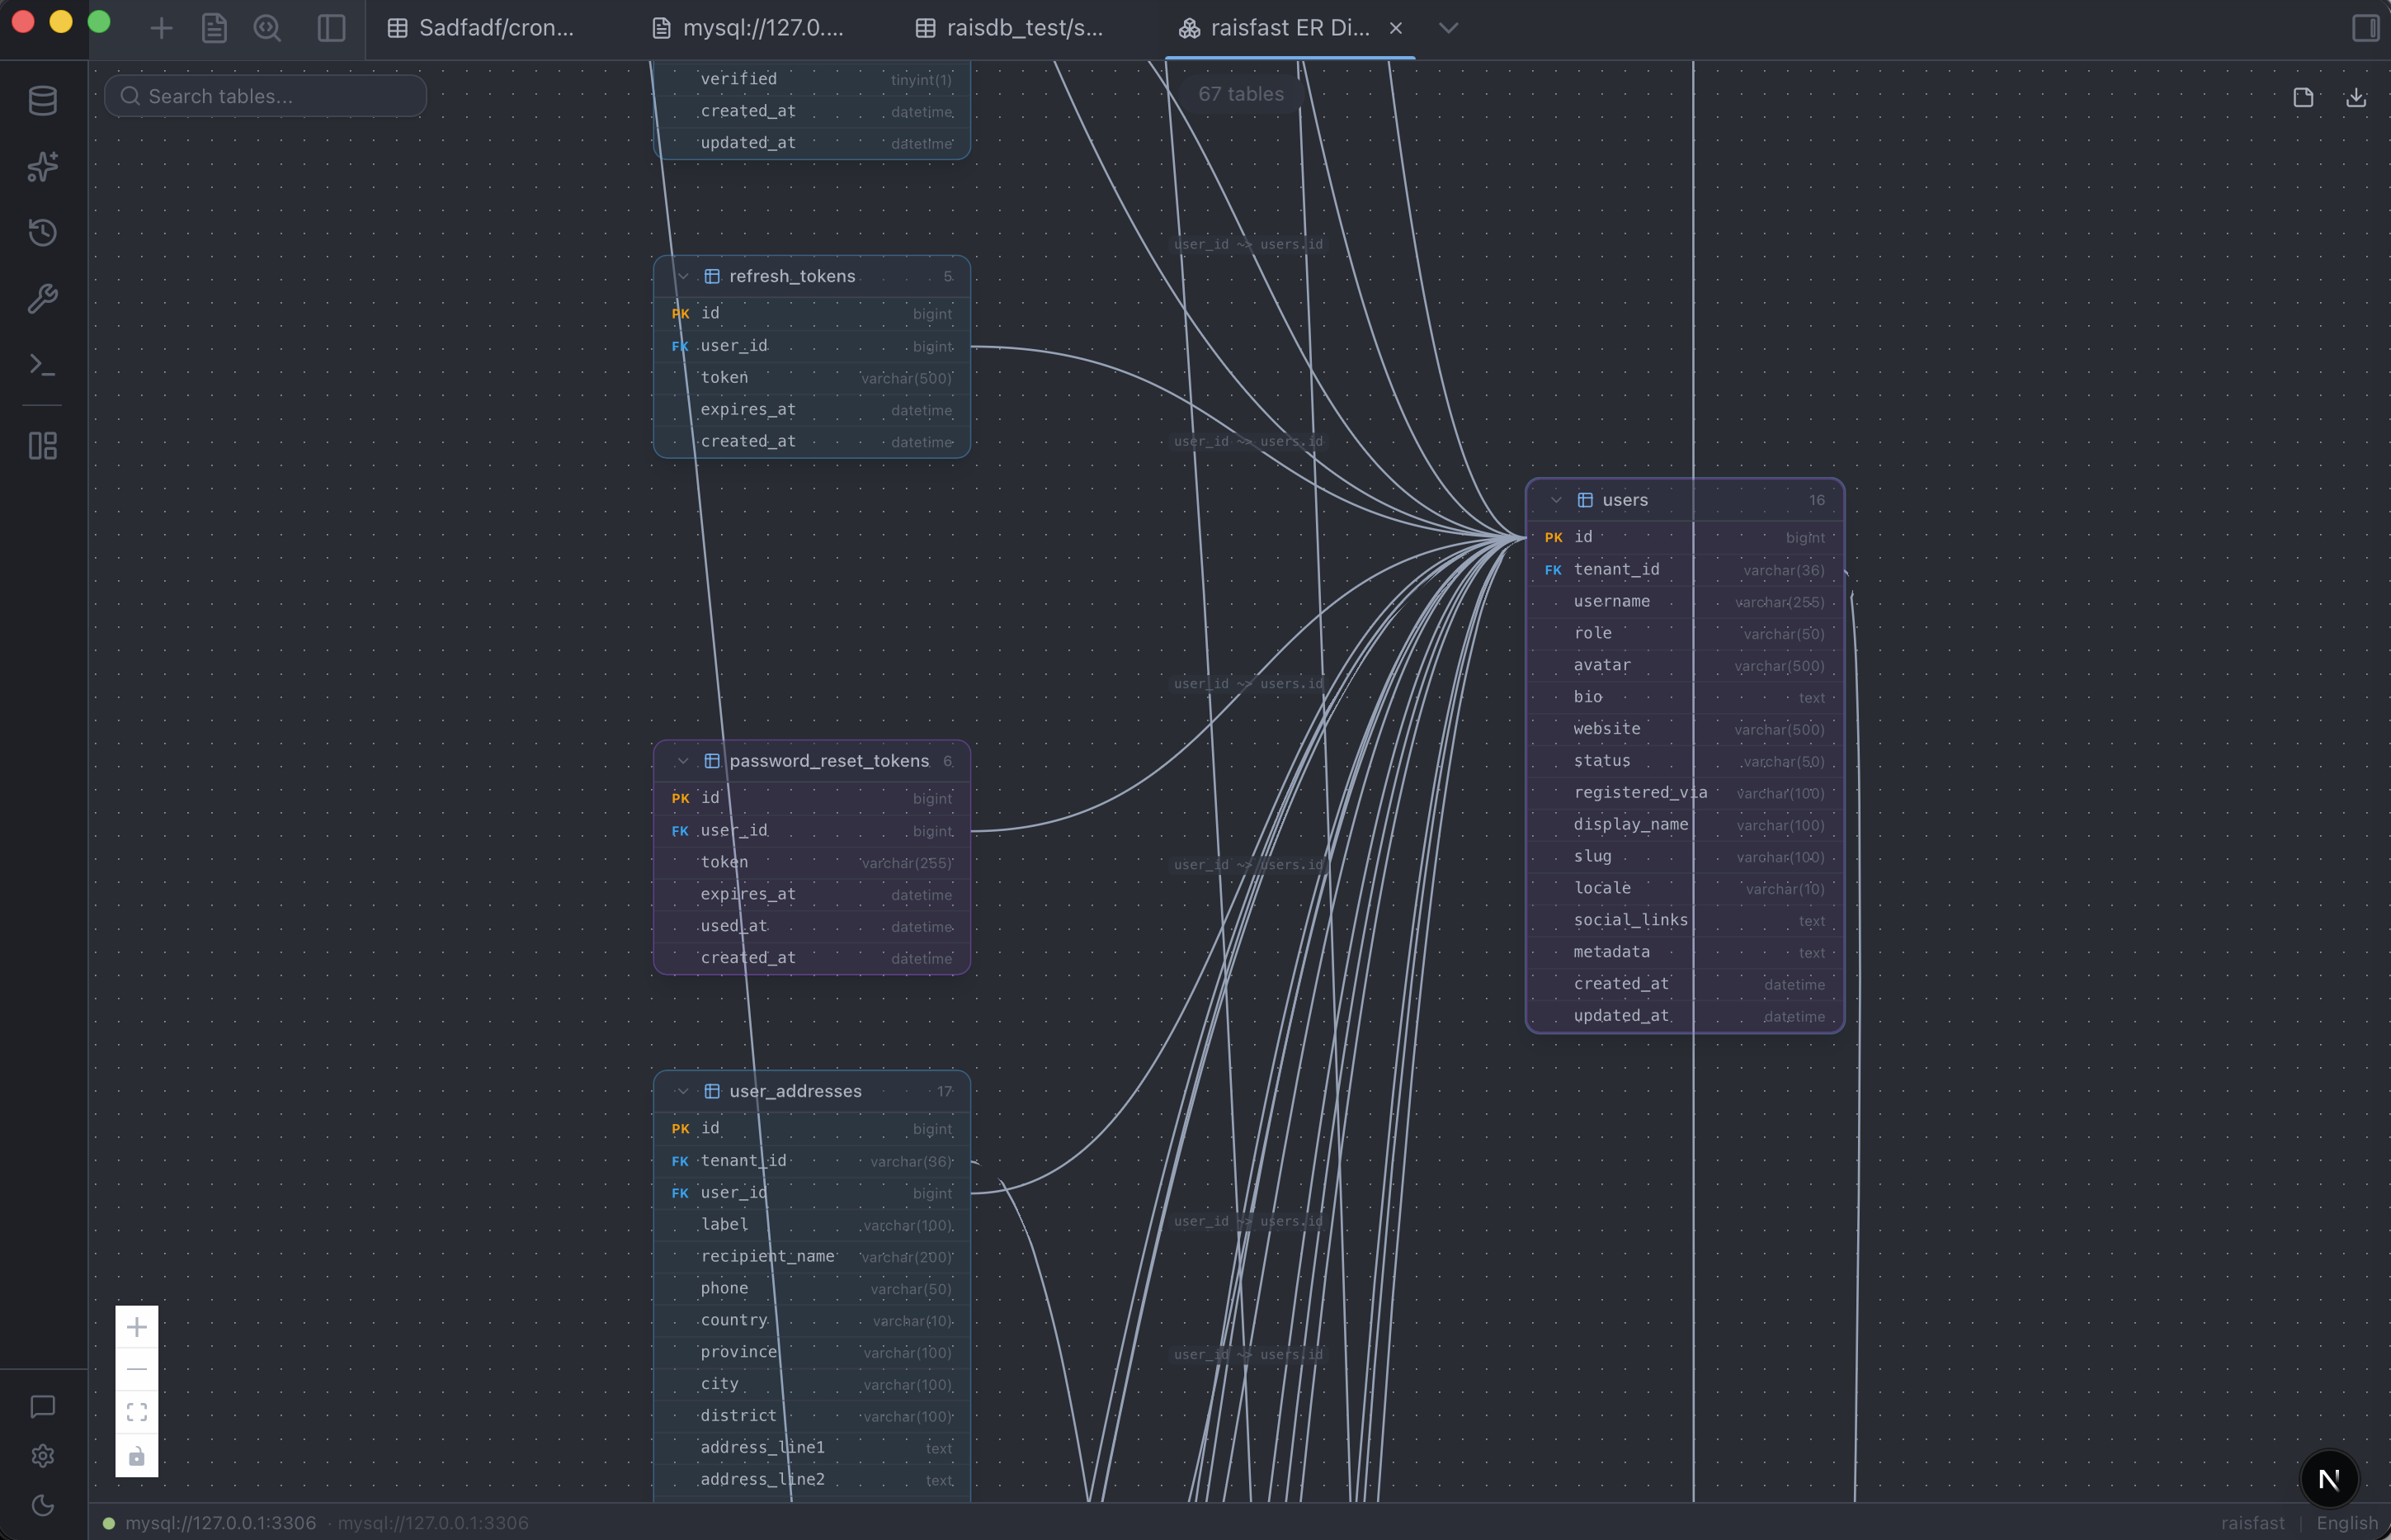Open the dashboard layout icon
Image resolution: width=2391 pixels, height=1540 pixels.
42,446
